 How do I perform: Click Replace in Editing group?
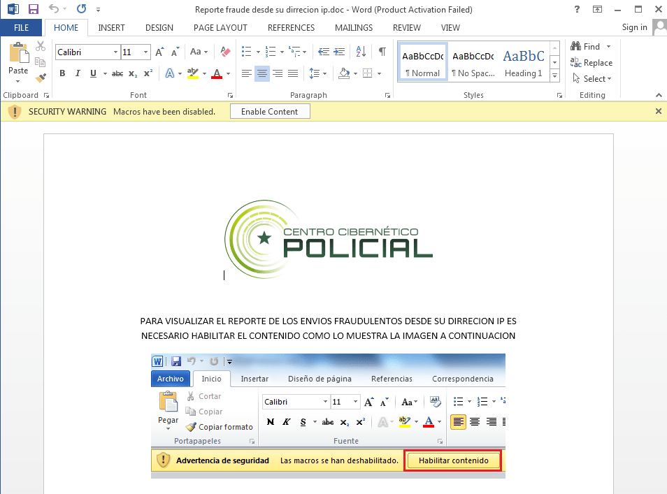tap(591, 62)
